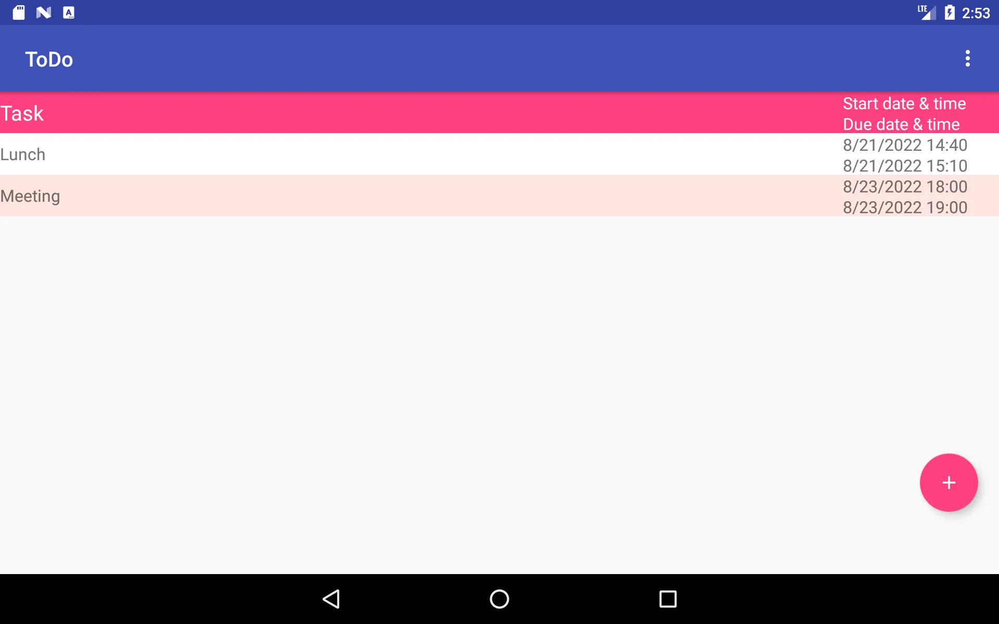999x624 pixels.
Task: Open the three-dot overflow menu
Action: point(968,58)
